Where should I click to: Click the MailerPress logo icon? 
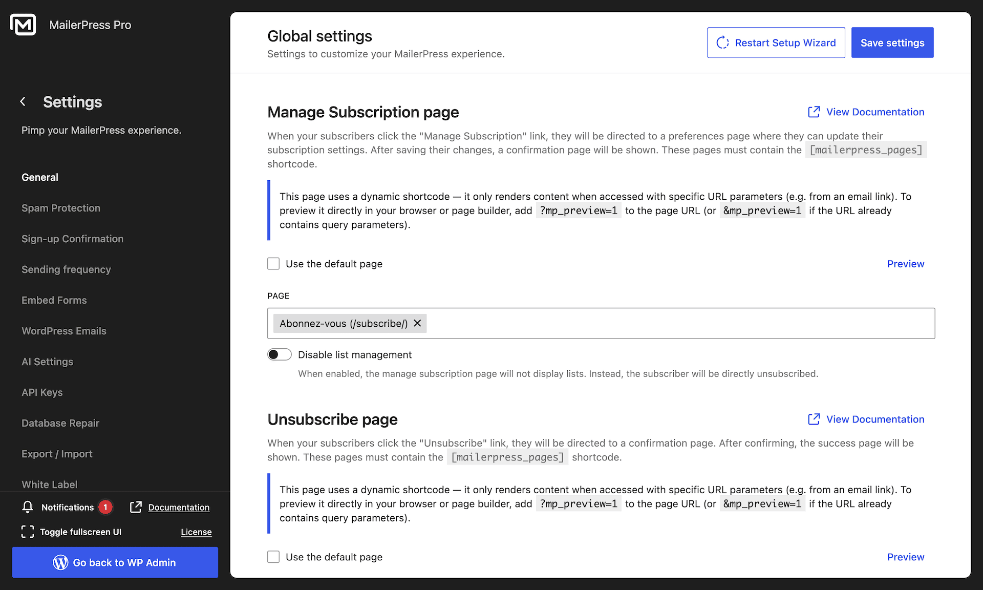click(x=23, y=25)
